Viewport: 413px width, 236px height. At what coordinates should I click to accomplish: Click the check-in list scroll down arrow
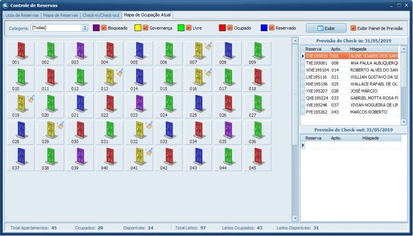[x=404, y=122]
